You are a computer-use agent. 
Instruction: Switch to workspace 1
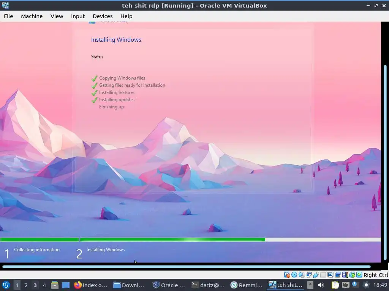[x=17, y=285]
